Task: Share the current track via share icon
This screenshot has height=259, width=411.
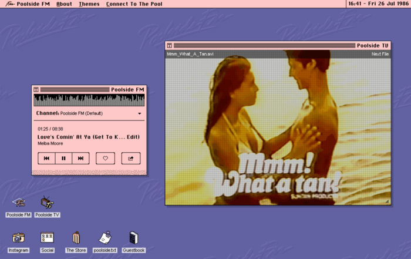Action: pos(131,159)
